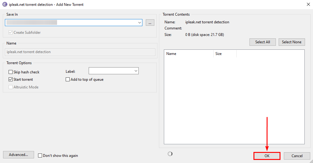Tick the Add to top of queue checkbox
Screen dimensions: 313x163
tap(68, 80)
